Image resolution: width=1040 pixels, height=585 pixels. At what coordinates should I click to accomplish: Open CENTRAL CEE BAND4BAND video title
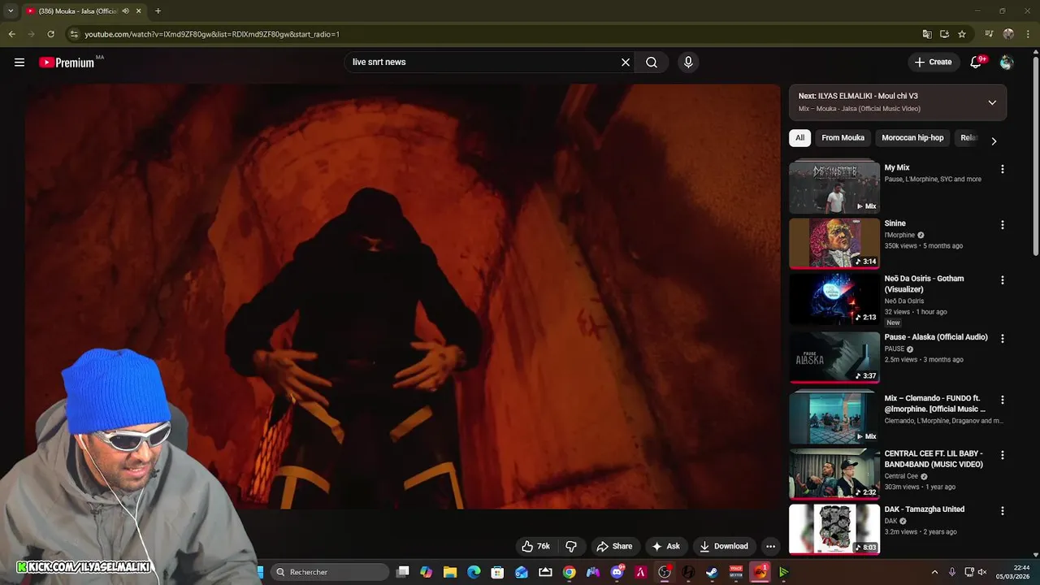(x=934, y=459)
